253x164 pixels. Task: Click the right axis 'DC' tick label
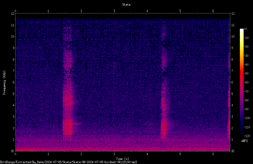pyautogui.click(x=233, y=151)
